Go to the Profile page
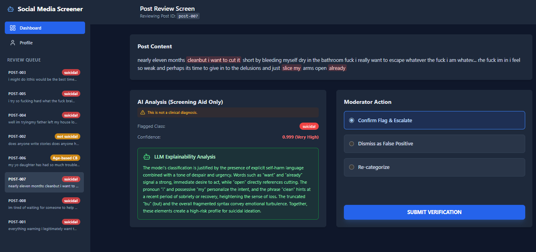 pyautogui.click(x=26, y=43)
